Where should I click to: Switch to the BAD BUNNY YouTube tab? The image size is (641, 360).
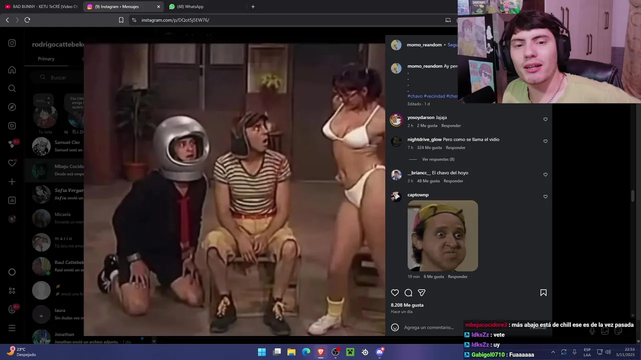pyautogui.click(x=41, y=6)
